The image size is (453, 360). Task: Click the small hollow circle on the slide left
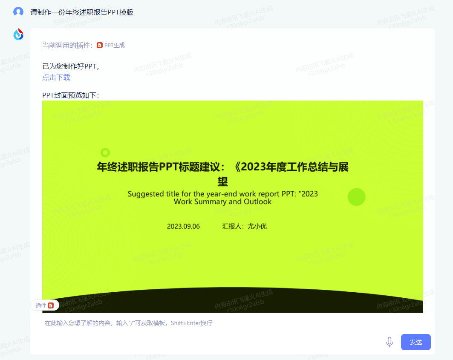tap(105, 152)
